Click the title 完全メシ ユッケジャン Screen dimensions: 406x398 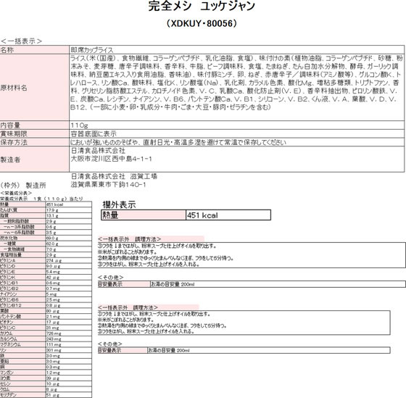click(x=202, y=6)
